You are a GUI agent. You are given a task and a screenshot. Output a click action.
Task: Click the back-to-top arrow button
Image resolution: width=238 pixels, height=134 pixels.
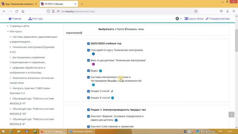click(x=231, y=115)
